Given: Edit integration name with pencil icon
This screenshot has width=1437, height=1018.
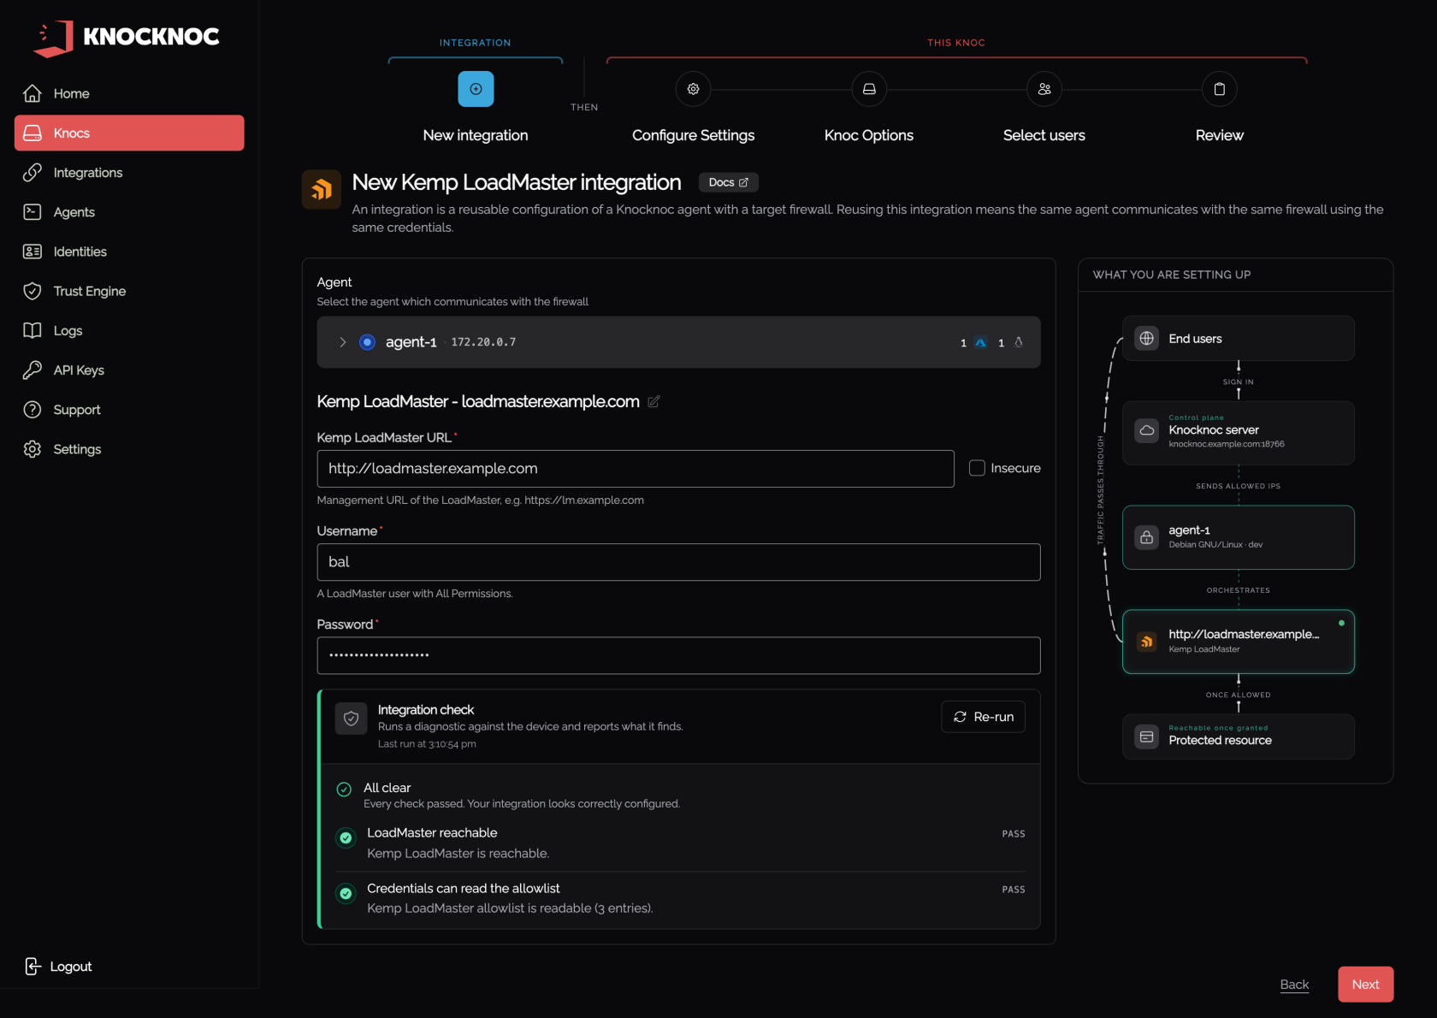Looking at the screenshot, I should tap(653, 401).
